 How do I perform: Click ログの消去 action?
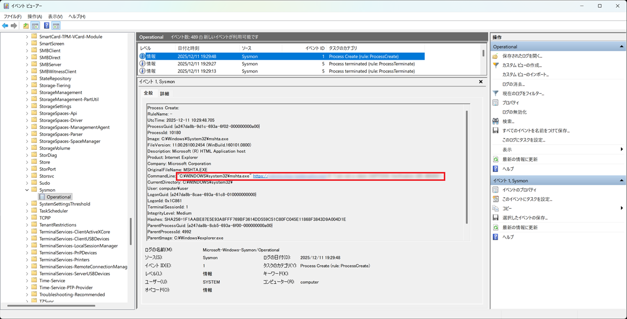pos(513,84)
